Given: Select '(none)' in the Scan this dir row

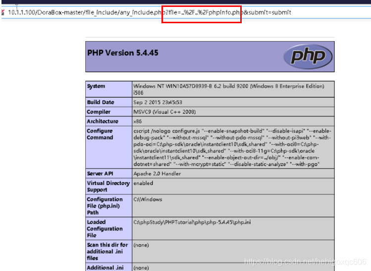Looking at the screenshot, I should [141, 245].
